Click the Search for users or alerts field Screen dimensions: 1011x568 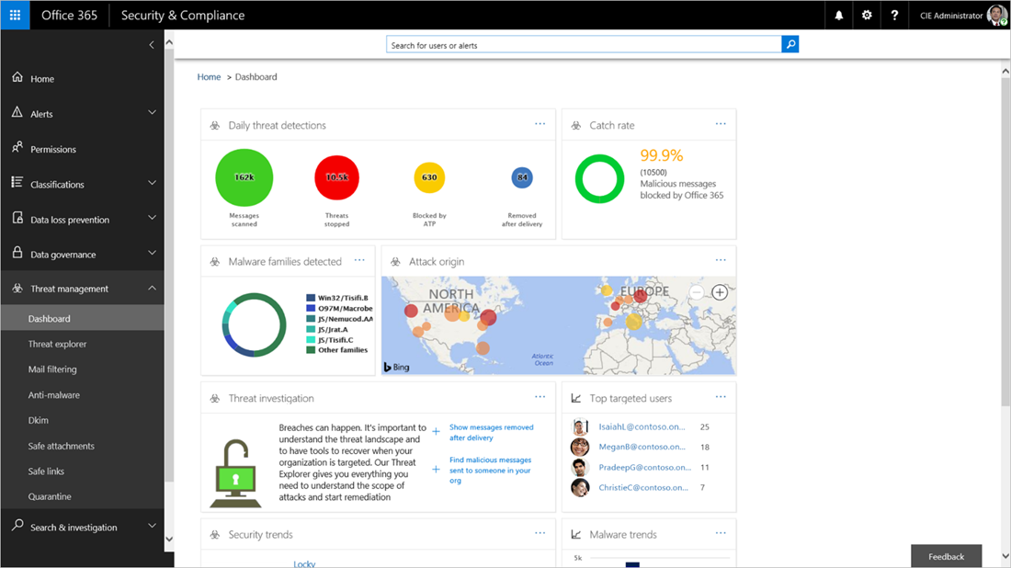click(584, 44)
